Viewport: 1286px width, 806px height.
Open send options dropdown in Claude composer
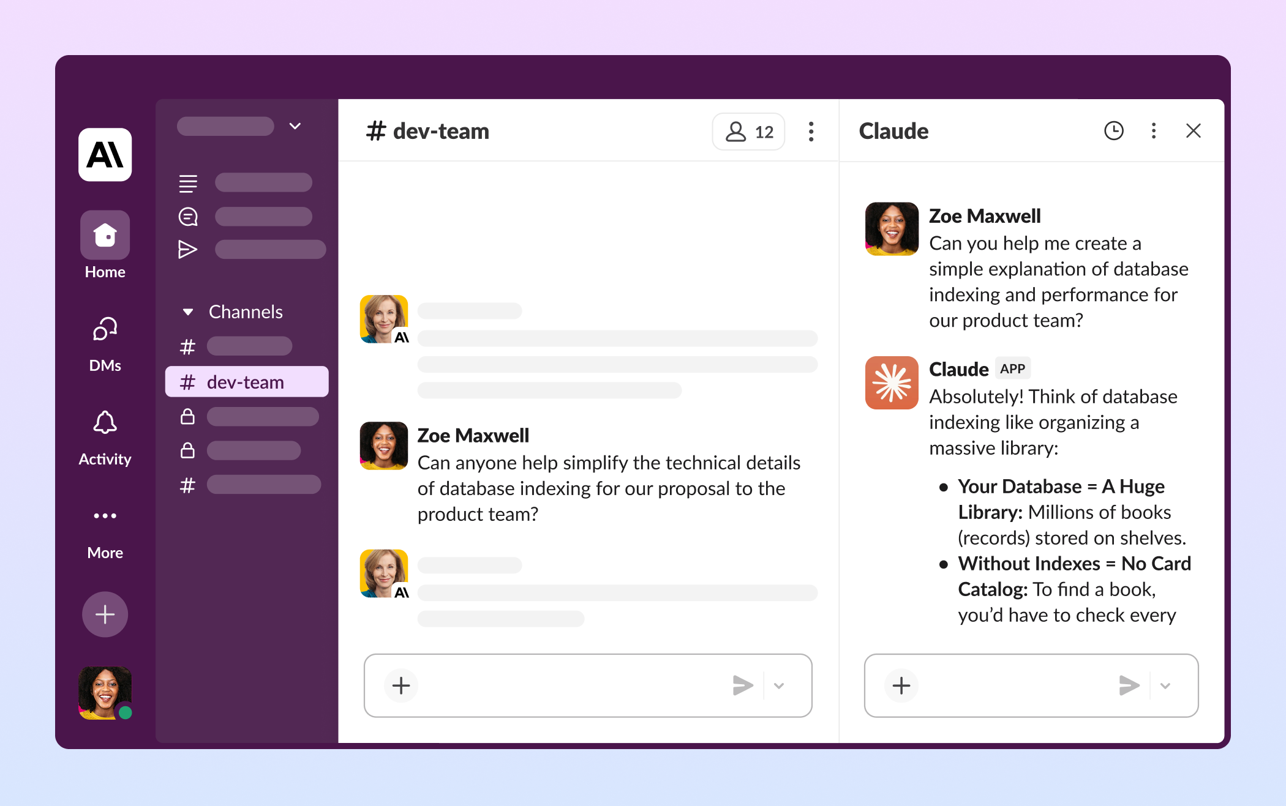click(x=1165, y=686)
